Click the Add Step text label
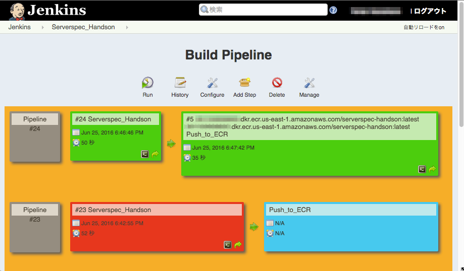464x271 pixels. (x=244, y=95)
